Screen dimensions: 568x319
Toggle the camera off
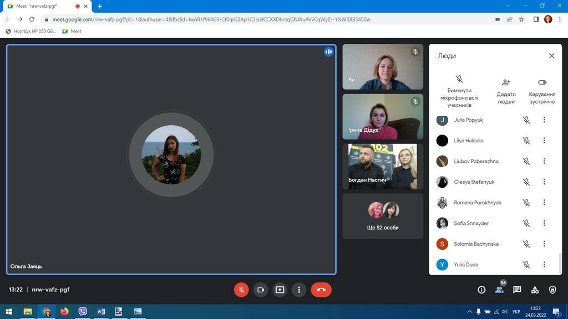click(260, 290)
